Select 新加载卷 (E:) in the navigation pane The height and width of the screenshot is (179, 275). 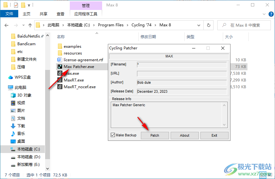point(28,165)
